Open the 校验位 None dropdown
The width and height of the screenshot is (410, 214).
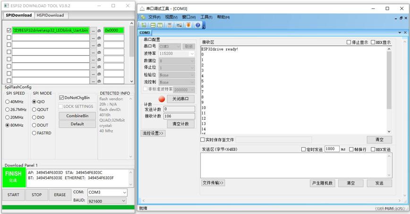point(177,75)
